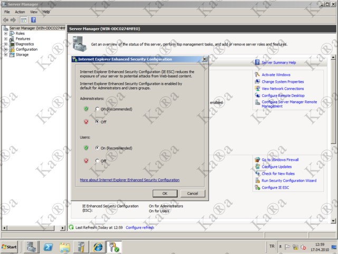Click the Activate Windows key icon
Screen dimensions: 338x254
257,75
